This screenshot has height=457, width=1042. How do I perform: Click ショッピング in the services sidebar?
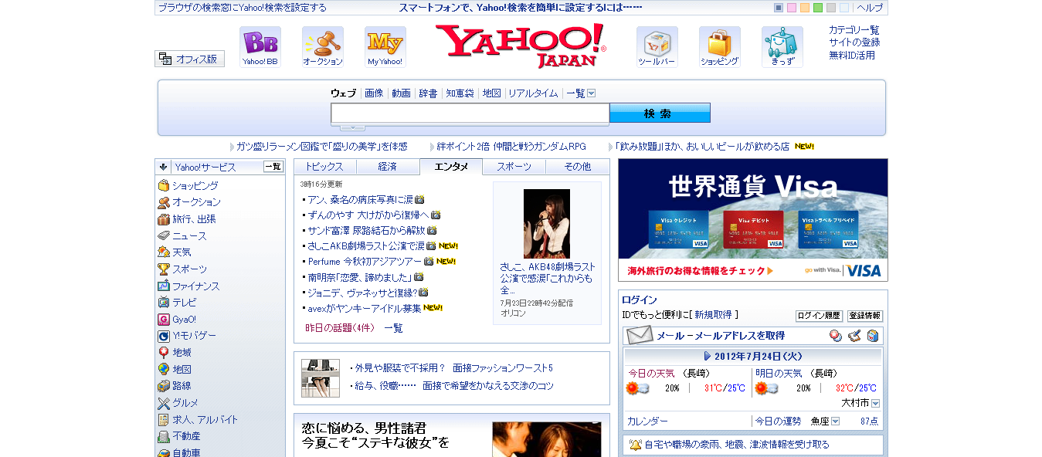tap(195, 186)
